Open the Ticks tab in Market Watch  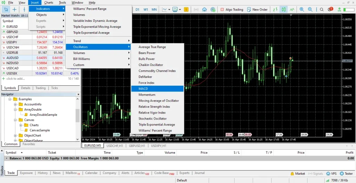click(x=55, y=88)
